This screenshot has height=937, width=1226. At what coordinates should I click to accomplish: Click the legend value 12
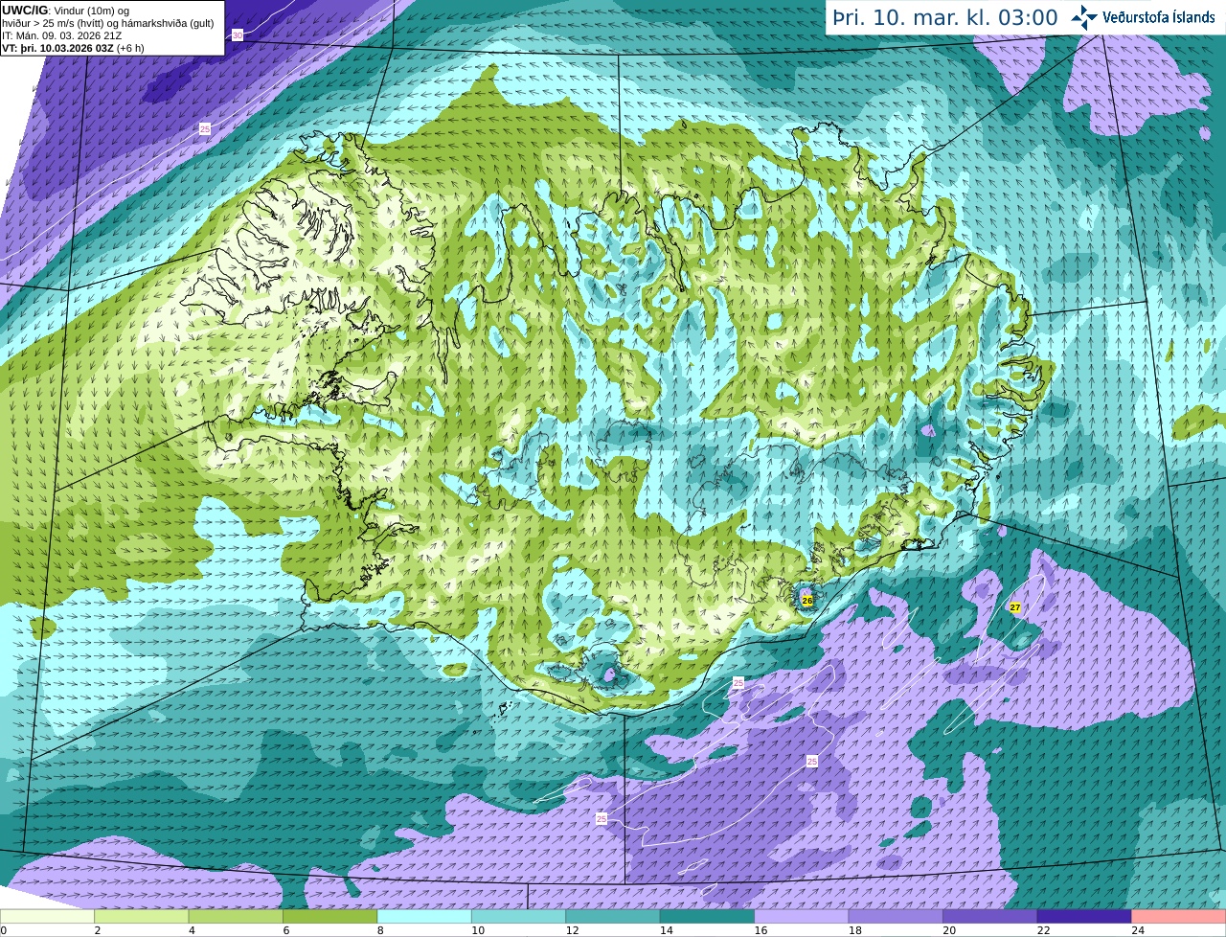pos(572,930)
